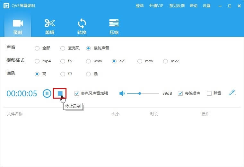Adjust the volume slider handle
Image resolution: width=244 pixels, height=167 pixels.
pos(140,93)
